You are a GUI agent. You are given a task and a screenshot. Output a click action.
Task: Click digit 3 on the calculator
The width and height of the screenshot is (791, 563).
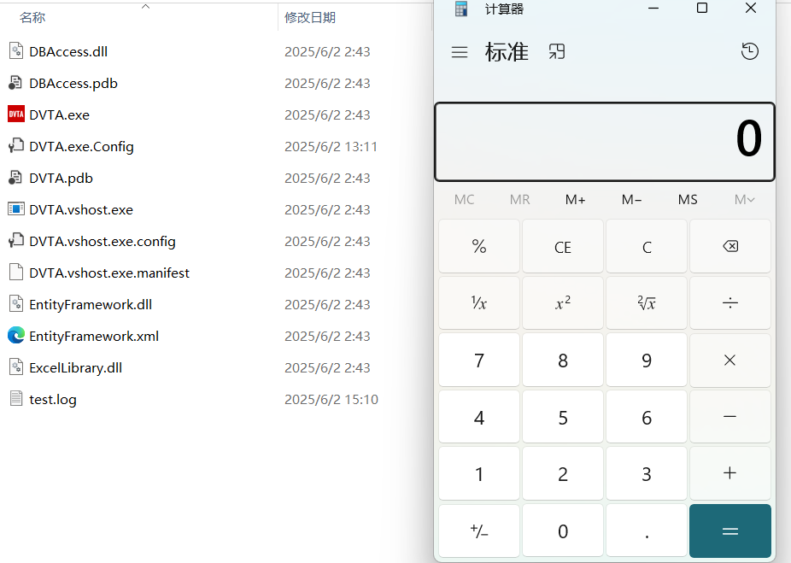(x=647, y=473)
